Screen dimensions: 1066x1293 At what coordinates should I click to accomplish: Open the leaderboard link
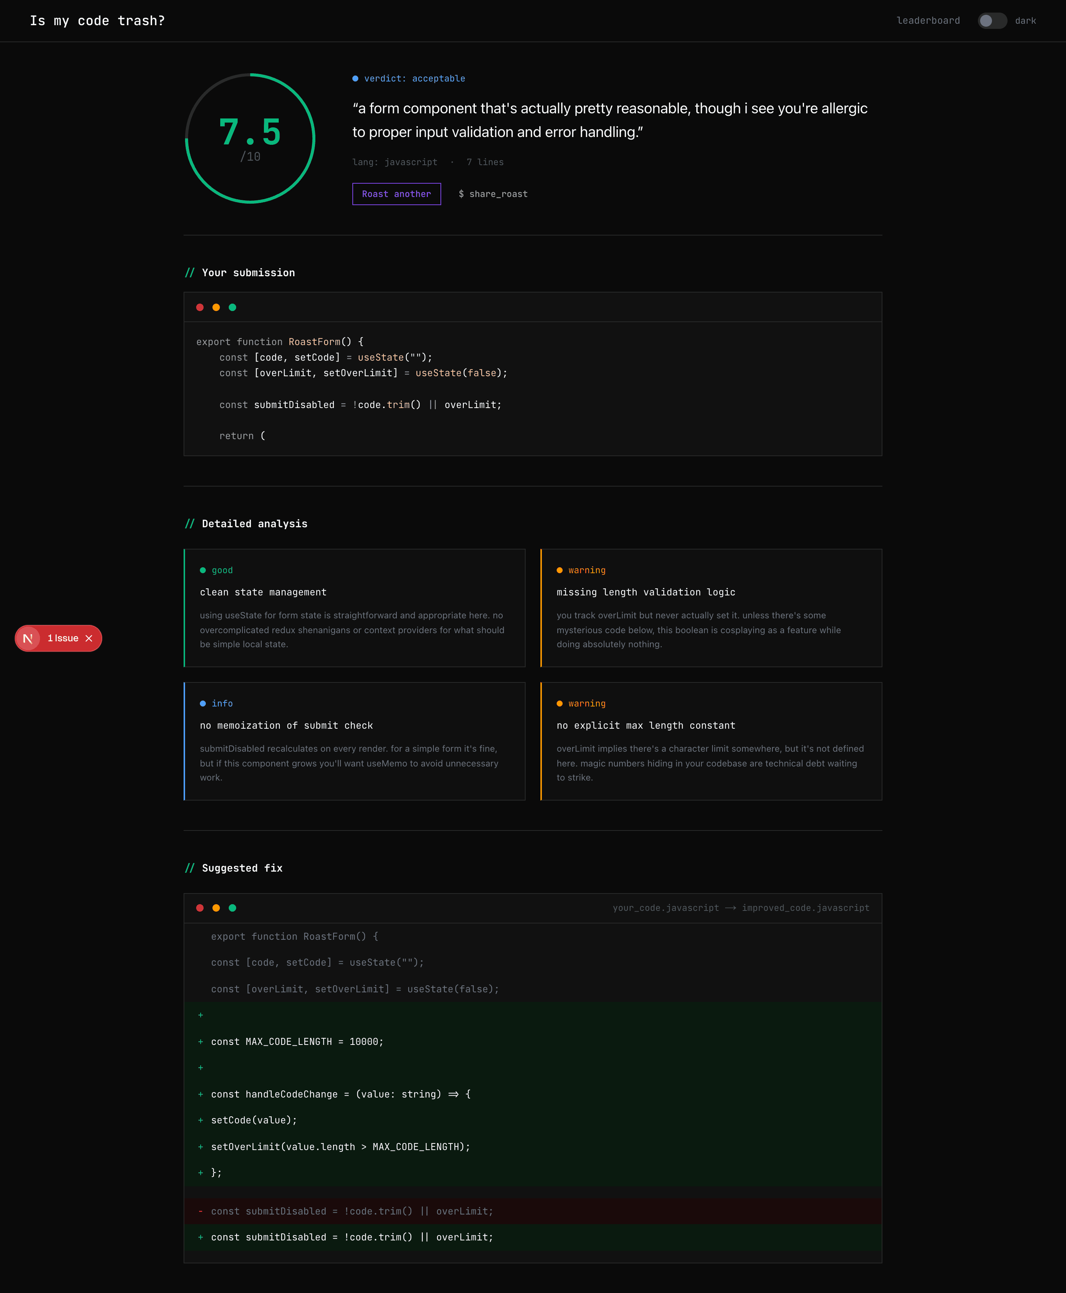coord(928,21)
